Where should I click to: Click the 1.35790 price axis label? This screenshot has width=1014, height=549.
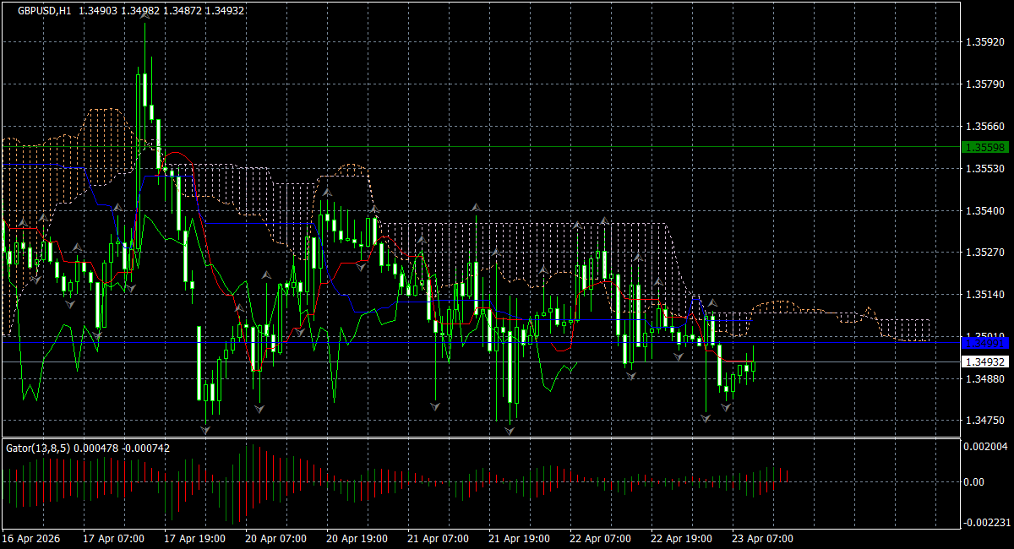(x=984, y=84)
